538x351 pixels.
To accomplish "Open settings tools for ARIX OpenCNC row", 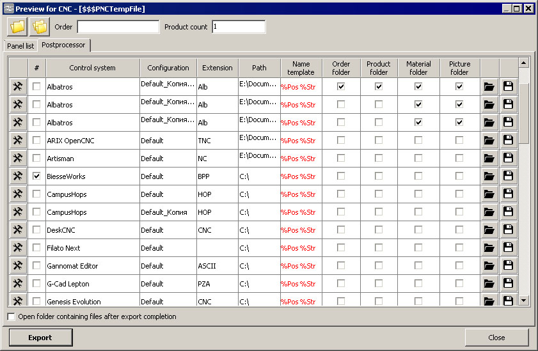I will click(18, 140).
